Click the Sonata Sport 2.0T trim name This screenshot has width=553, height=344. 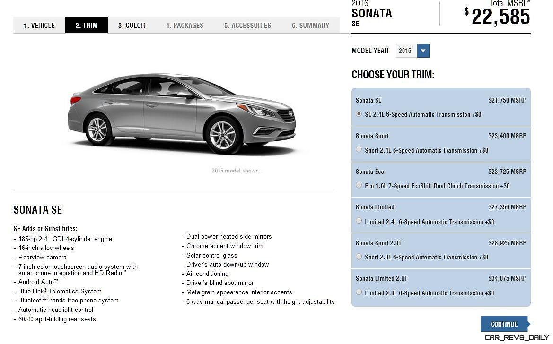[x=378, y=243]
